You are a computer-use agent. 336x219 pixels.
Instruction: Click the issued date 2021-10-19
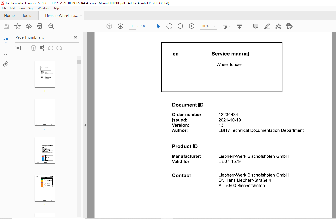[230, 120]
